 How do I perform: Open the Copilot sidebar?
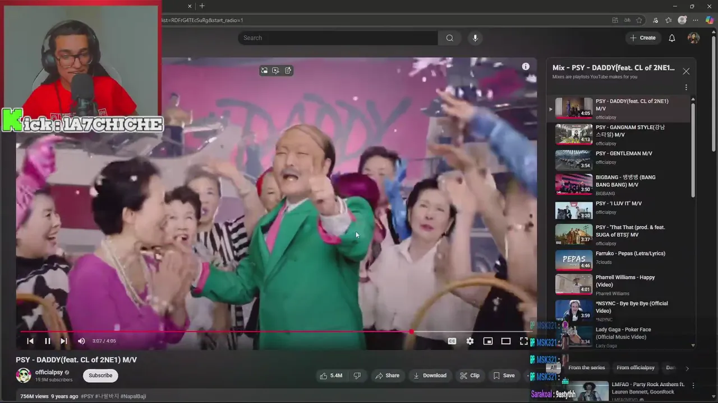coord(708,20)
